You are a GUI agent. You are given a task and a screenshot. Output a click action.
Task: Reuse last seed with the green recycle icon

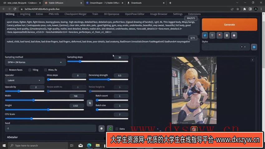(x=110, y=128)
